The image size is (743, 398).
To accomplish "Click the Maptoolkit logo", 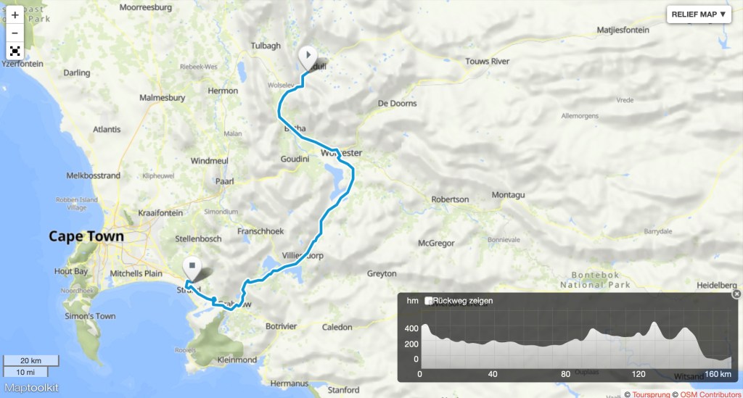I will 31,388.
